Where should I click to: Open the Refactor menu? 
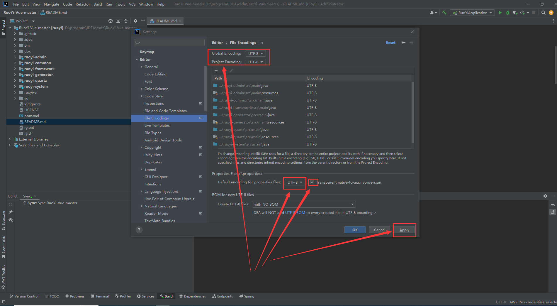pyautogui.click(x=83, y=4)
